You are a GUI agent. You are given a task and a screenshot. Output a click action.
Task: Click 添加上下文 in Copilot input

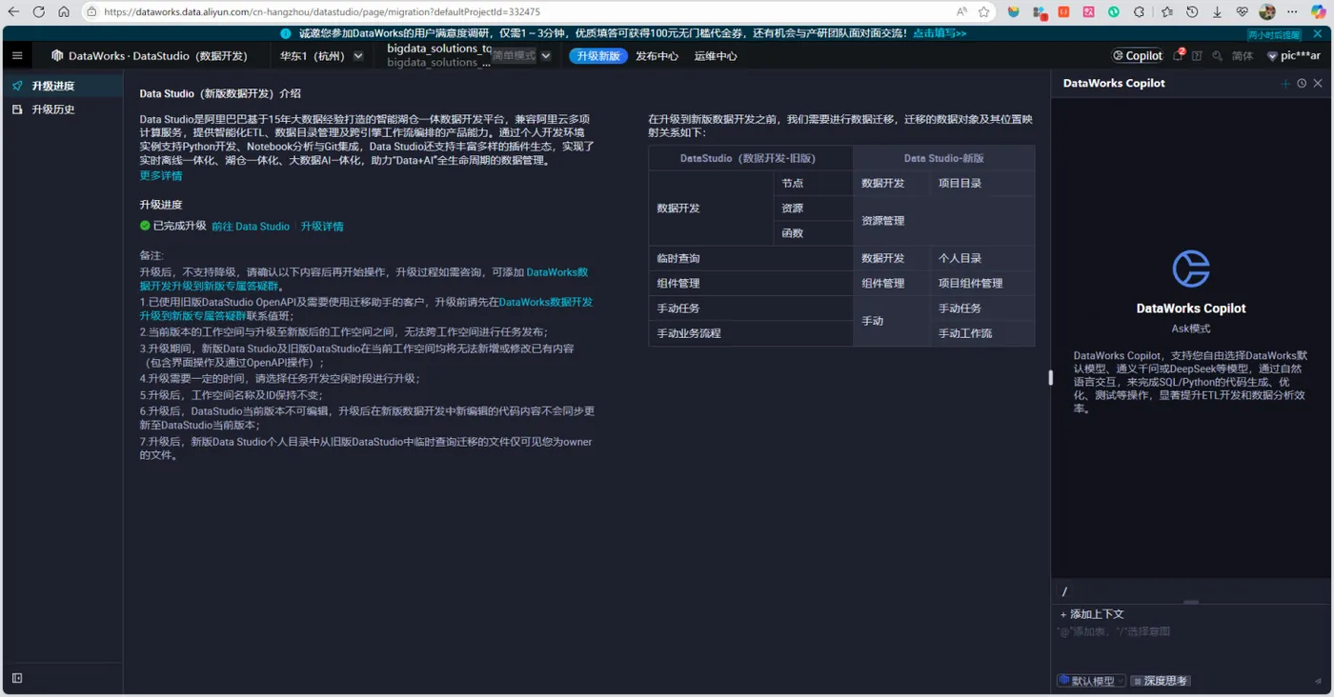1092,614
